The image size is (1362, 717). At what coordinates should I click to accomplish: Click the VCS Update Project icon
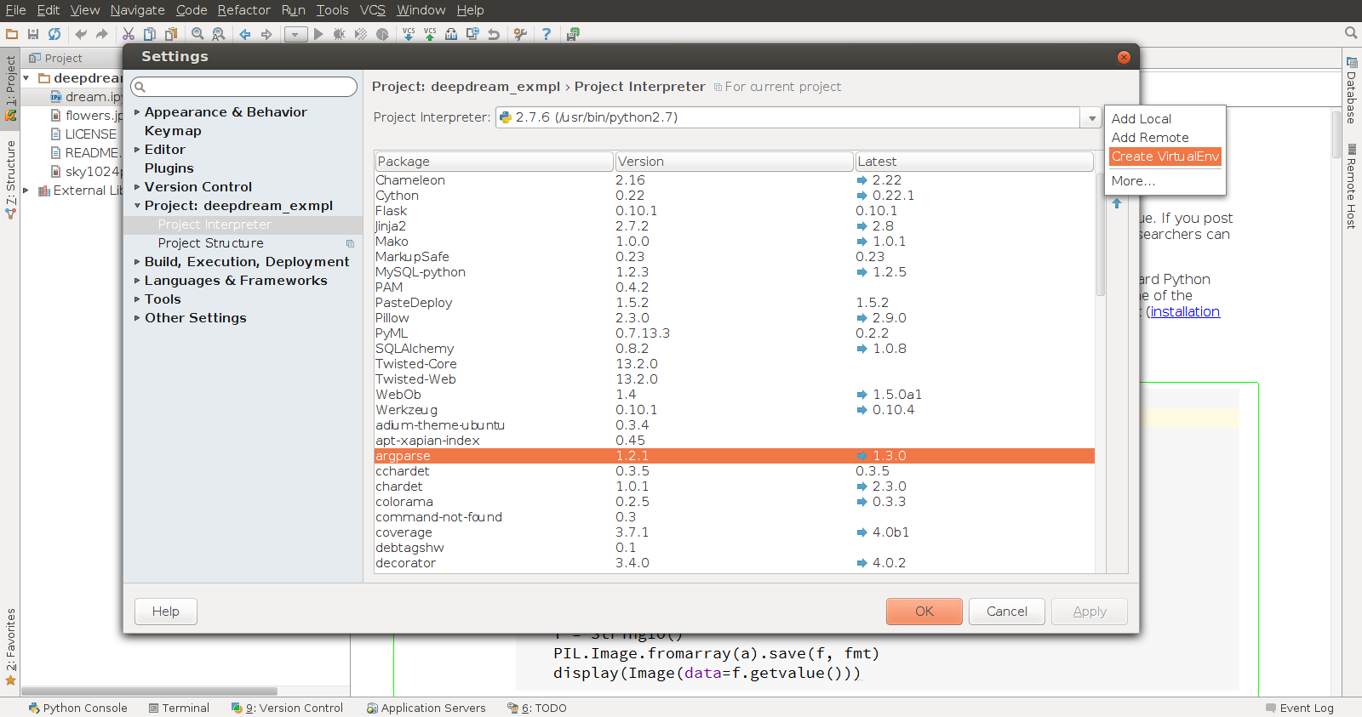coord(409,34)
